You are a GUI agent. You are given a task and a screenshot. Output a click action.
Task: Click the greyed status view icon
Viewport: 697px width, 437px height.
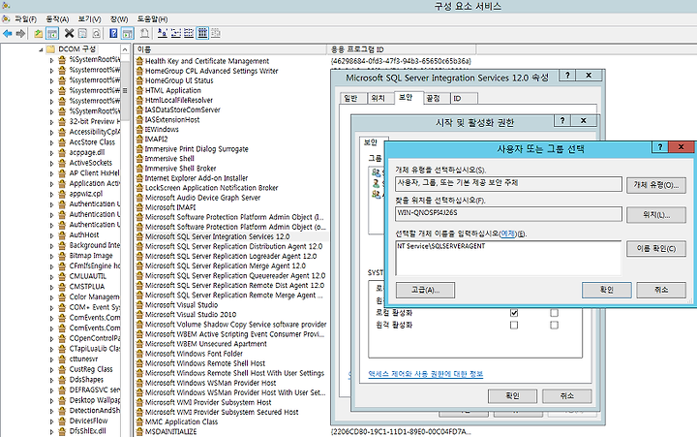pyautogui.click(x=216, y=33)
